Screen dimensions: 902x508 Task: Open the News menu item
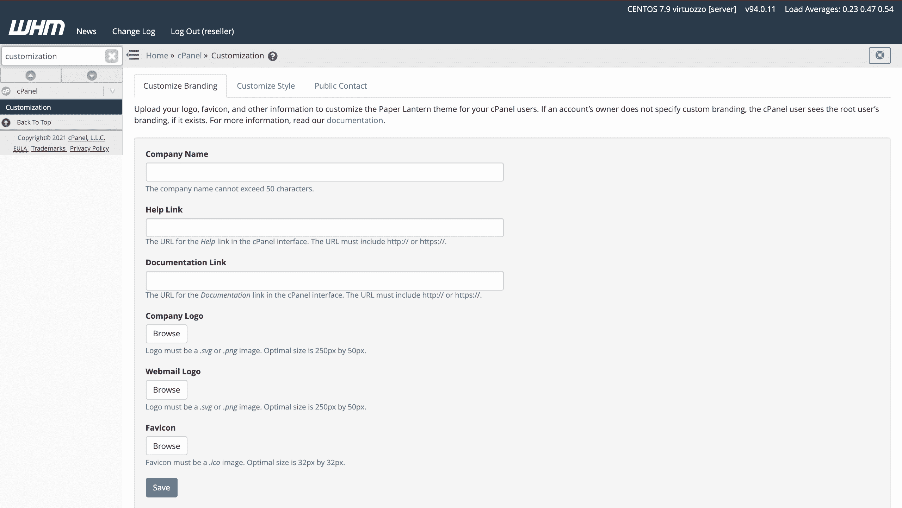[x=86, y=31]
